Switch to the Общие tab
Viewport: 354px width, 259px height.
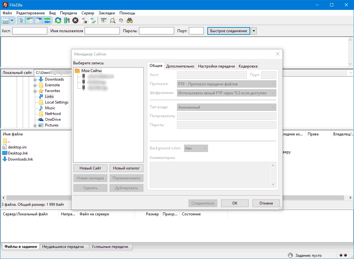click(x=156, y=66)
